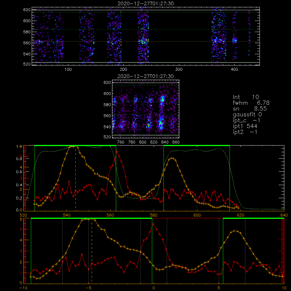291x291 pixels.
Task: Click x-axis label 300 of wide image
Action: [179, 70]
